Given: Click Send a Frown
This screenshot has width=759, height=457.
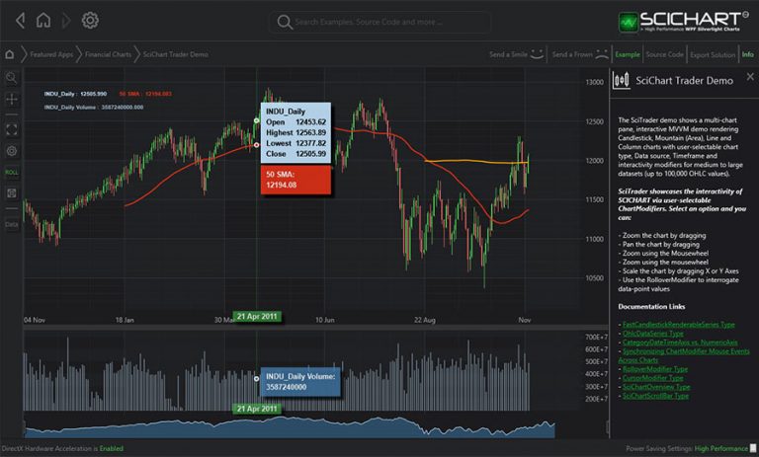Looking at the screenshot, I should 580,54.
